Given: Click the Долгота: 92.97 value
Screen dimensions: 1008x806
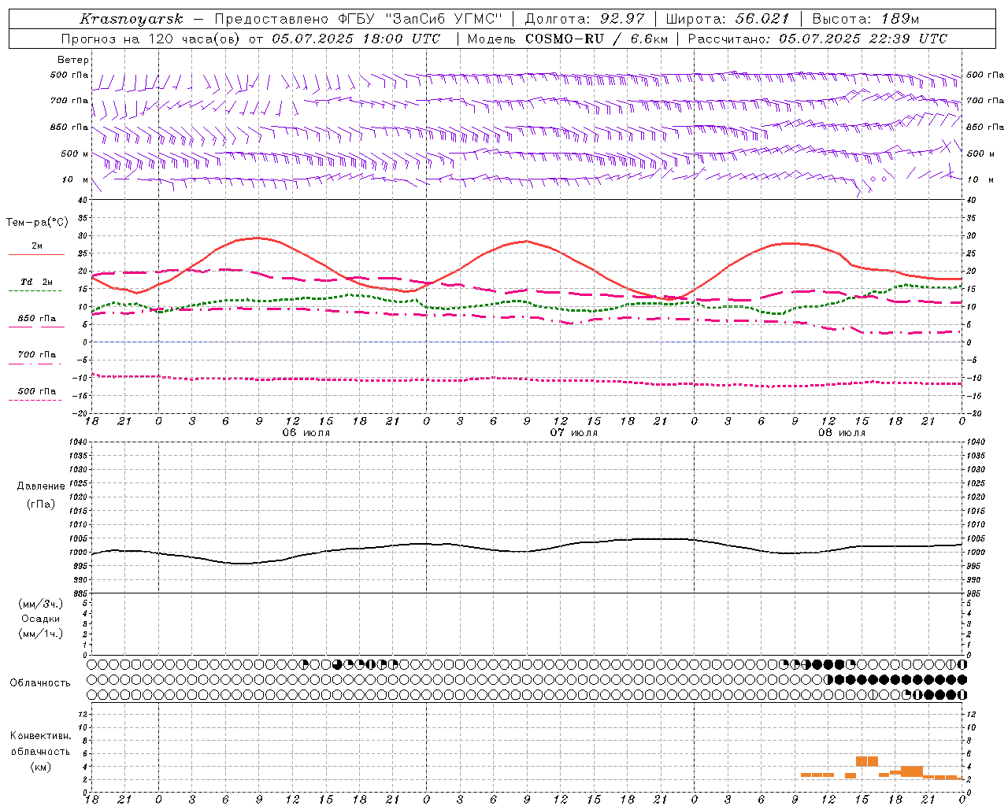Looking at the screenshot, I should tap(585, 19).
